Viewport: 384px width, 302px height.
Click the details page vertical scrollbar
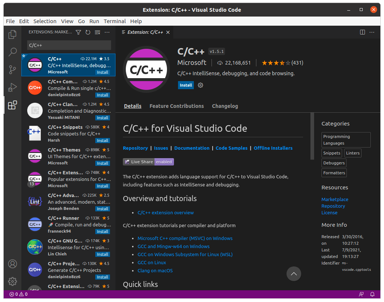(312, 137)
